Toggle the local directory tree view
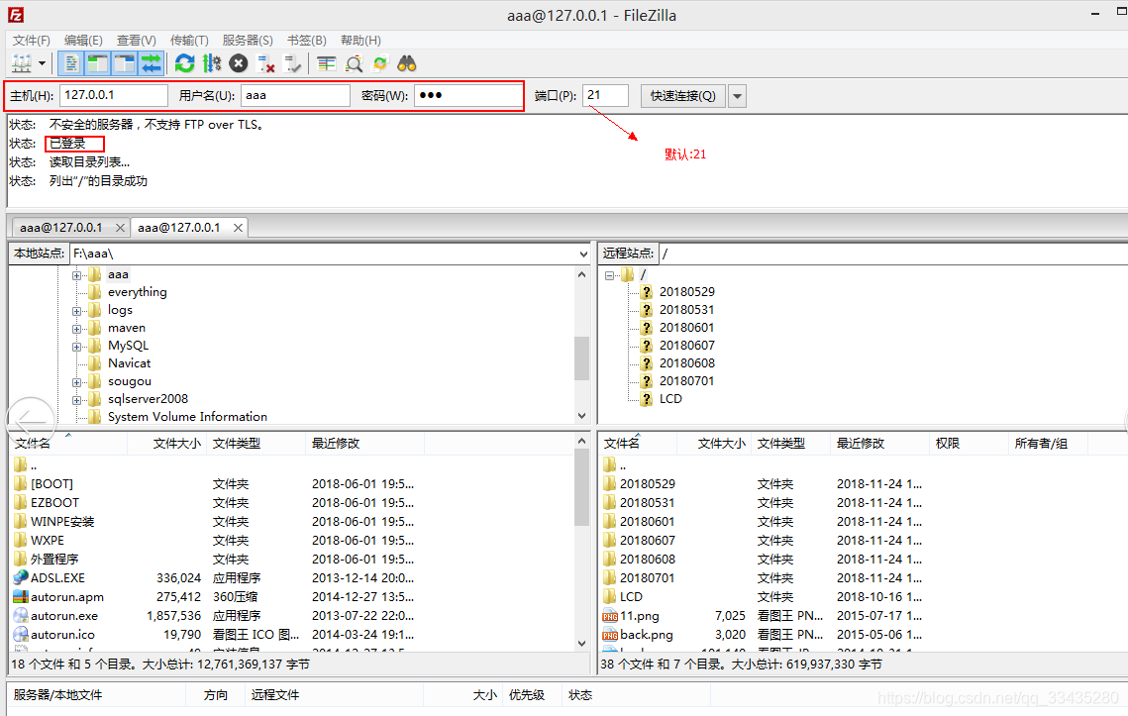1128x716 pixels. pyautogui.click(x=97, y=64)
